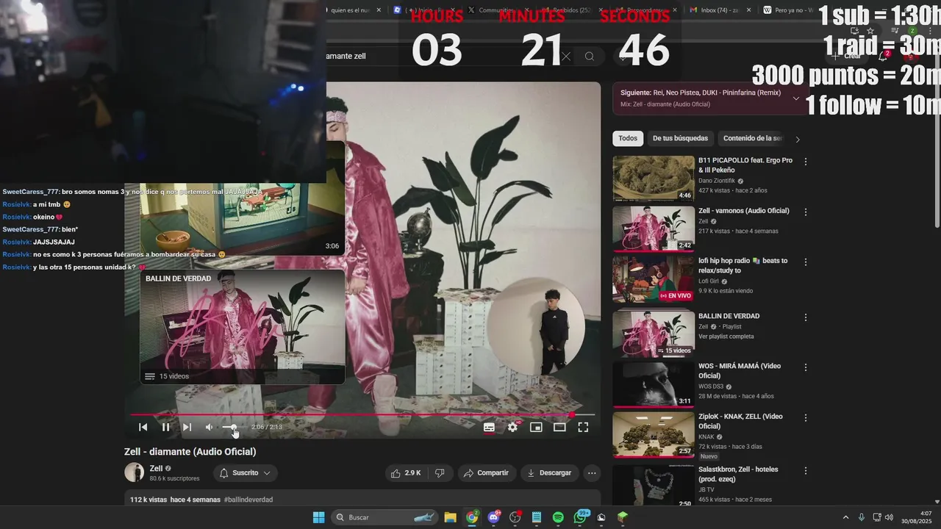Image resolution: width=941 pixels, height=529 pixels.
Task: Bookmark this page with star icon
Action: 870,31
